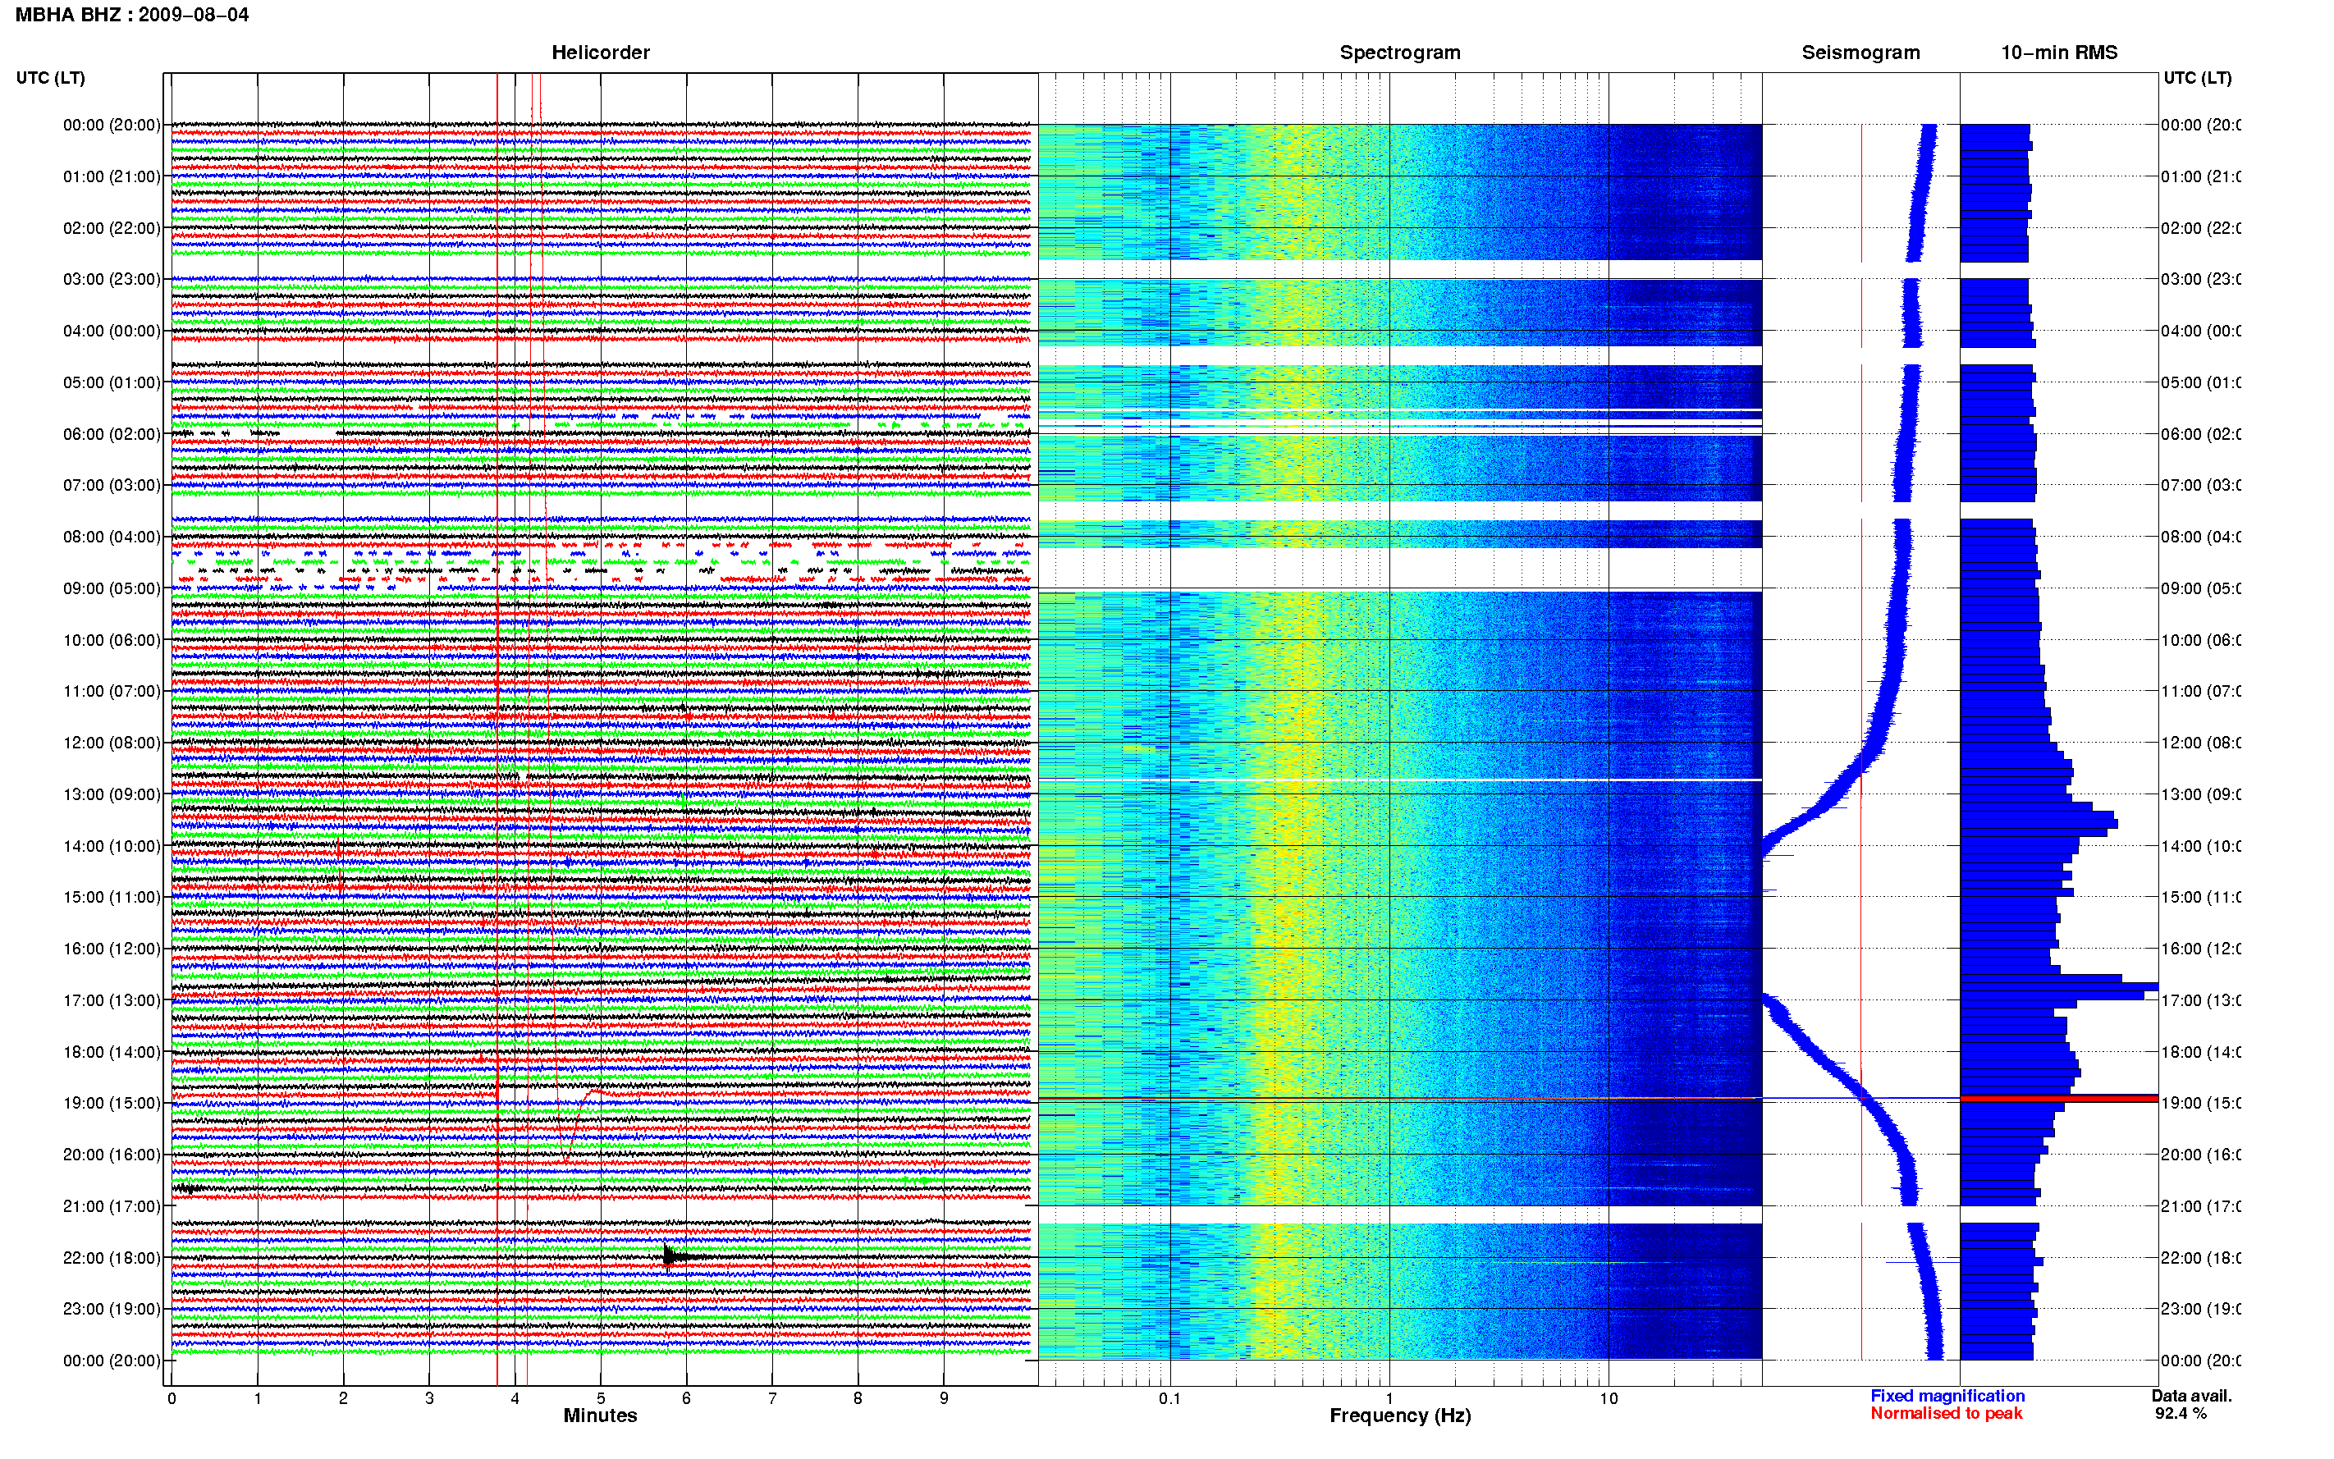Screen dimensions: 2334x1459
Task: Click the left '19:00 (15:00)' time label
Action: (x=112, y=1103)
